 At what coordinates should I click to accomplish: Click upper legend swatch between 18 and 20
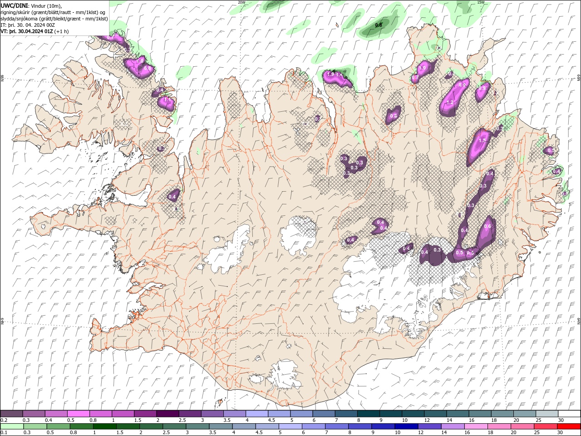coord(502,414)
